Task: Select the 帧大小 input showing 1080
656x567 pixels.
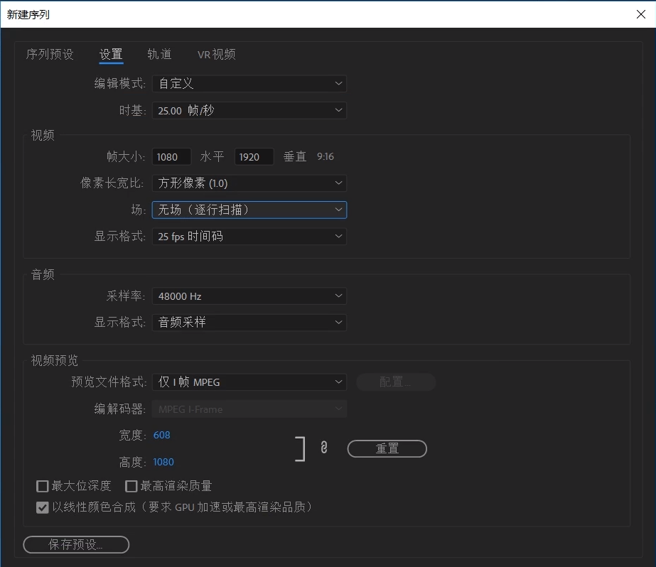Action: pos(171,156)
